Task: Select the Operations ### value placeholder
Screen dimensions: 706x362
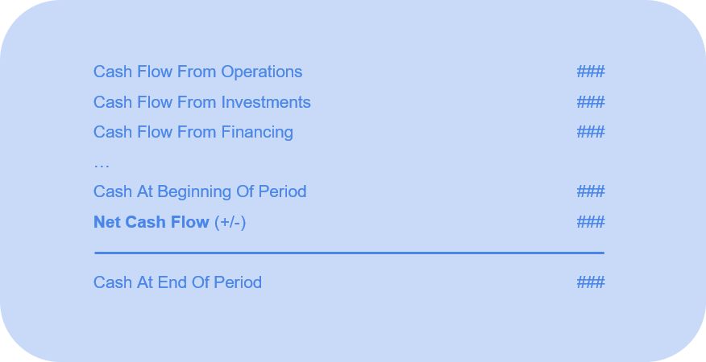Action: pos(591,72)
